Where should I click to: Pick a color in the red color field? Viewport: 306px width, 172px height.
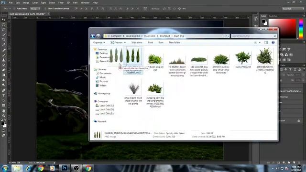283,29
